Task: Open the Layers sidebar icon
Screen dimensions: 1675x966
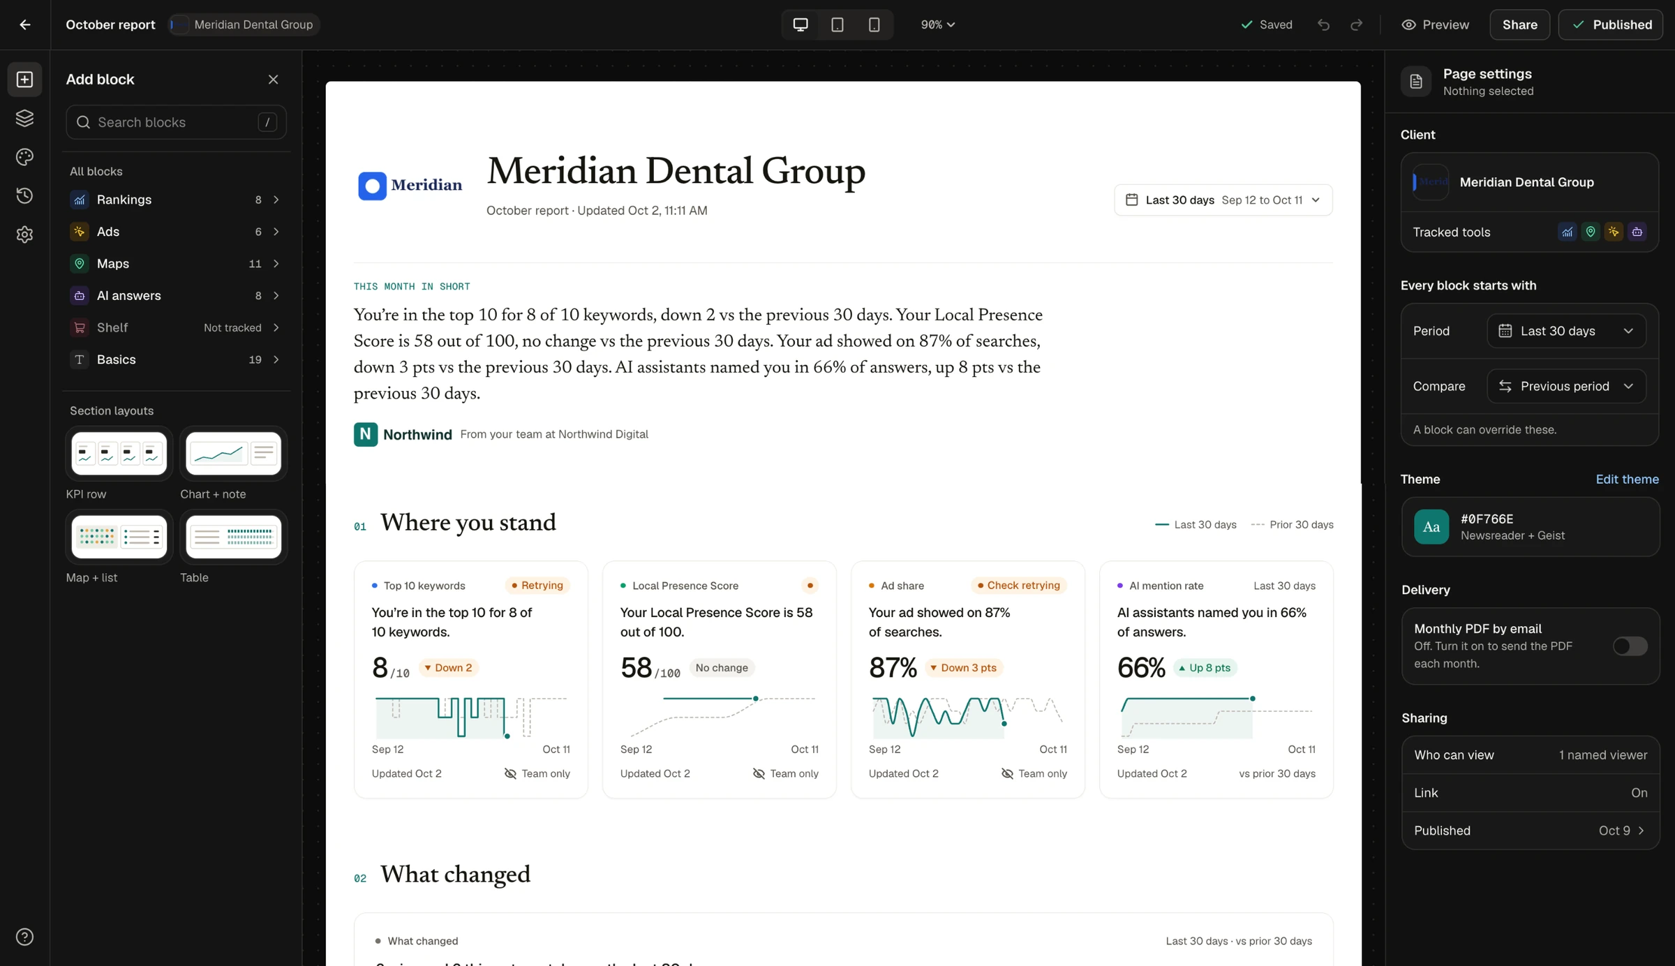Action: point(24,118)
